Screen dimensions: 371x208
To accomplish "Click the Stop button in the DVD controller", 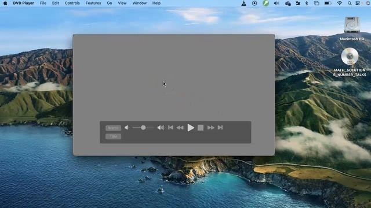I will pos(201,128).
